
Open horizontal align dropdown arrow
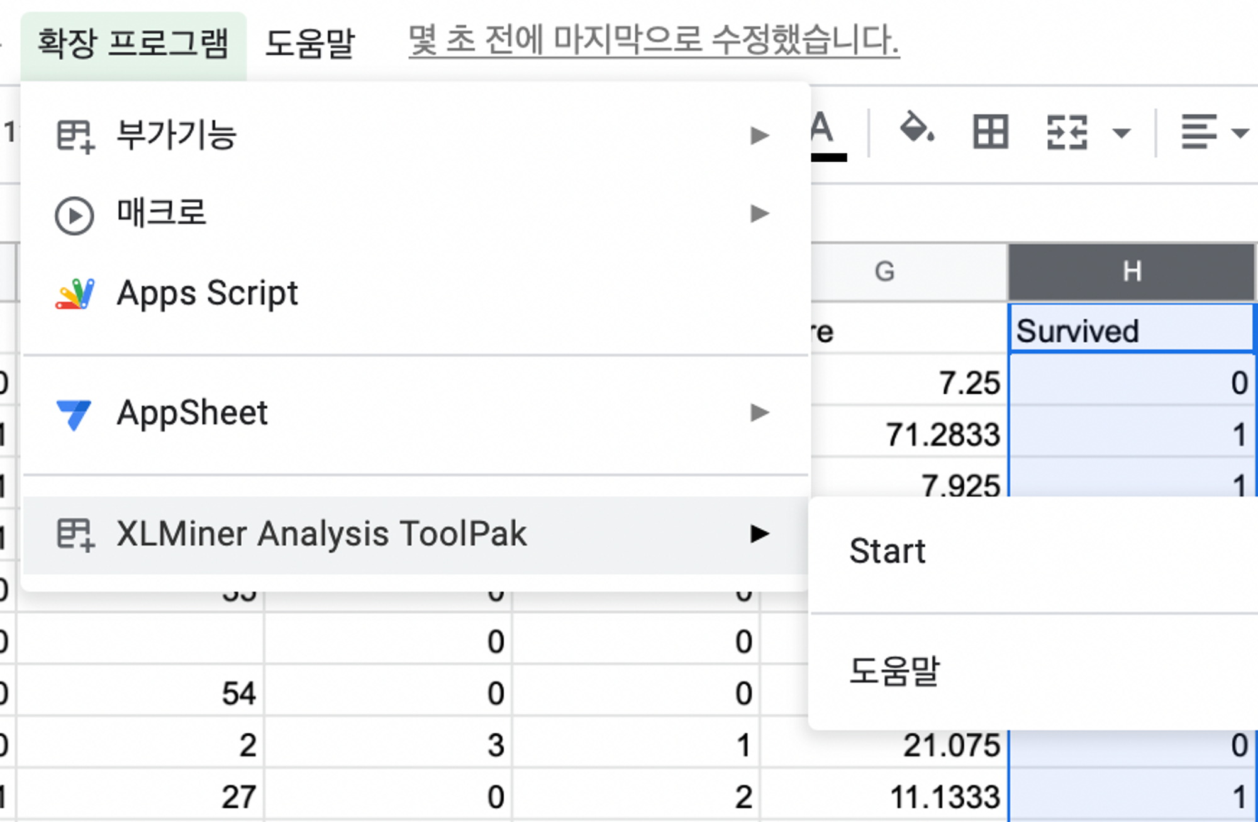[x=1239, y=133]
